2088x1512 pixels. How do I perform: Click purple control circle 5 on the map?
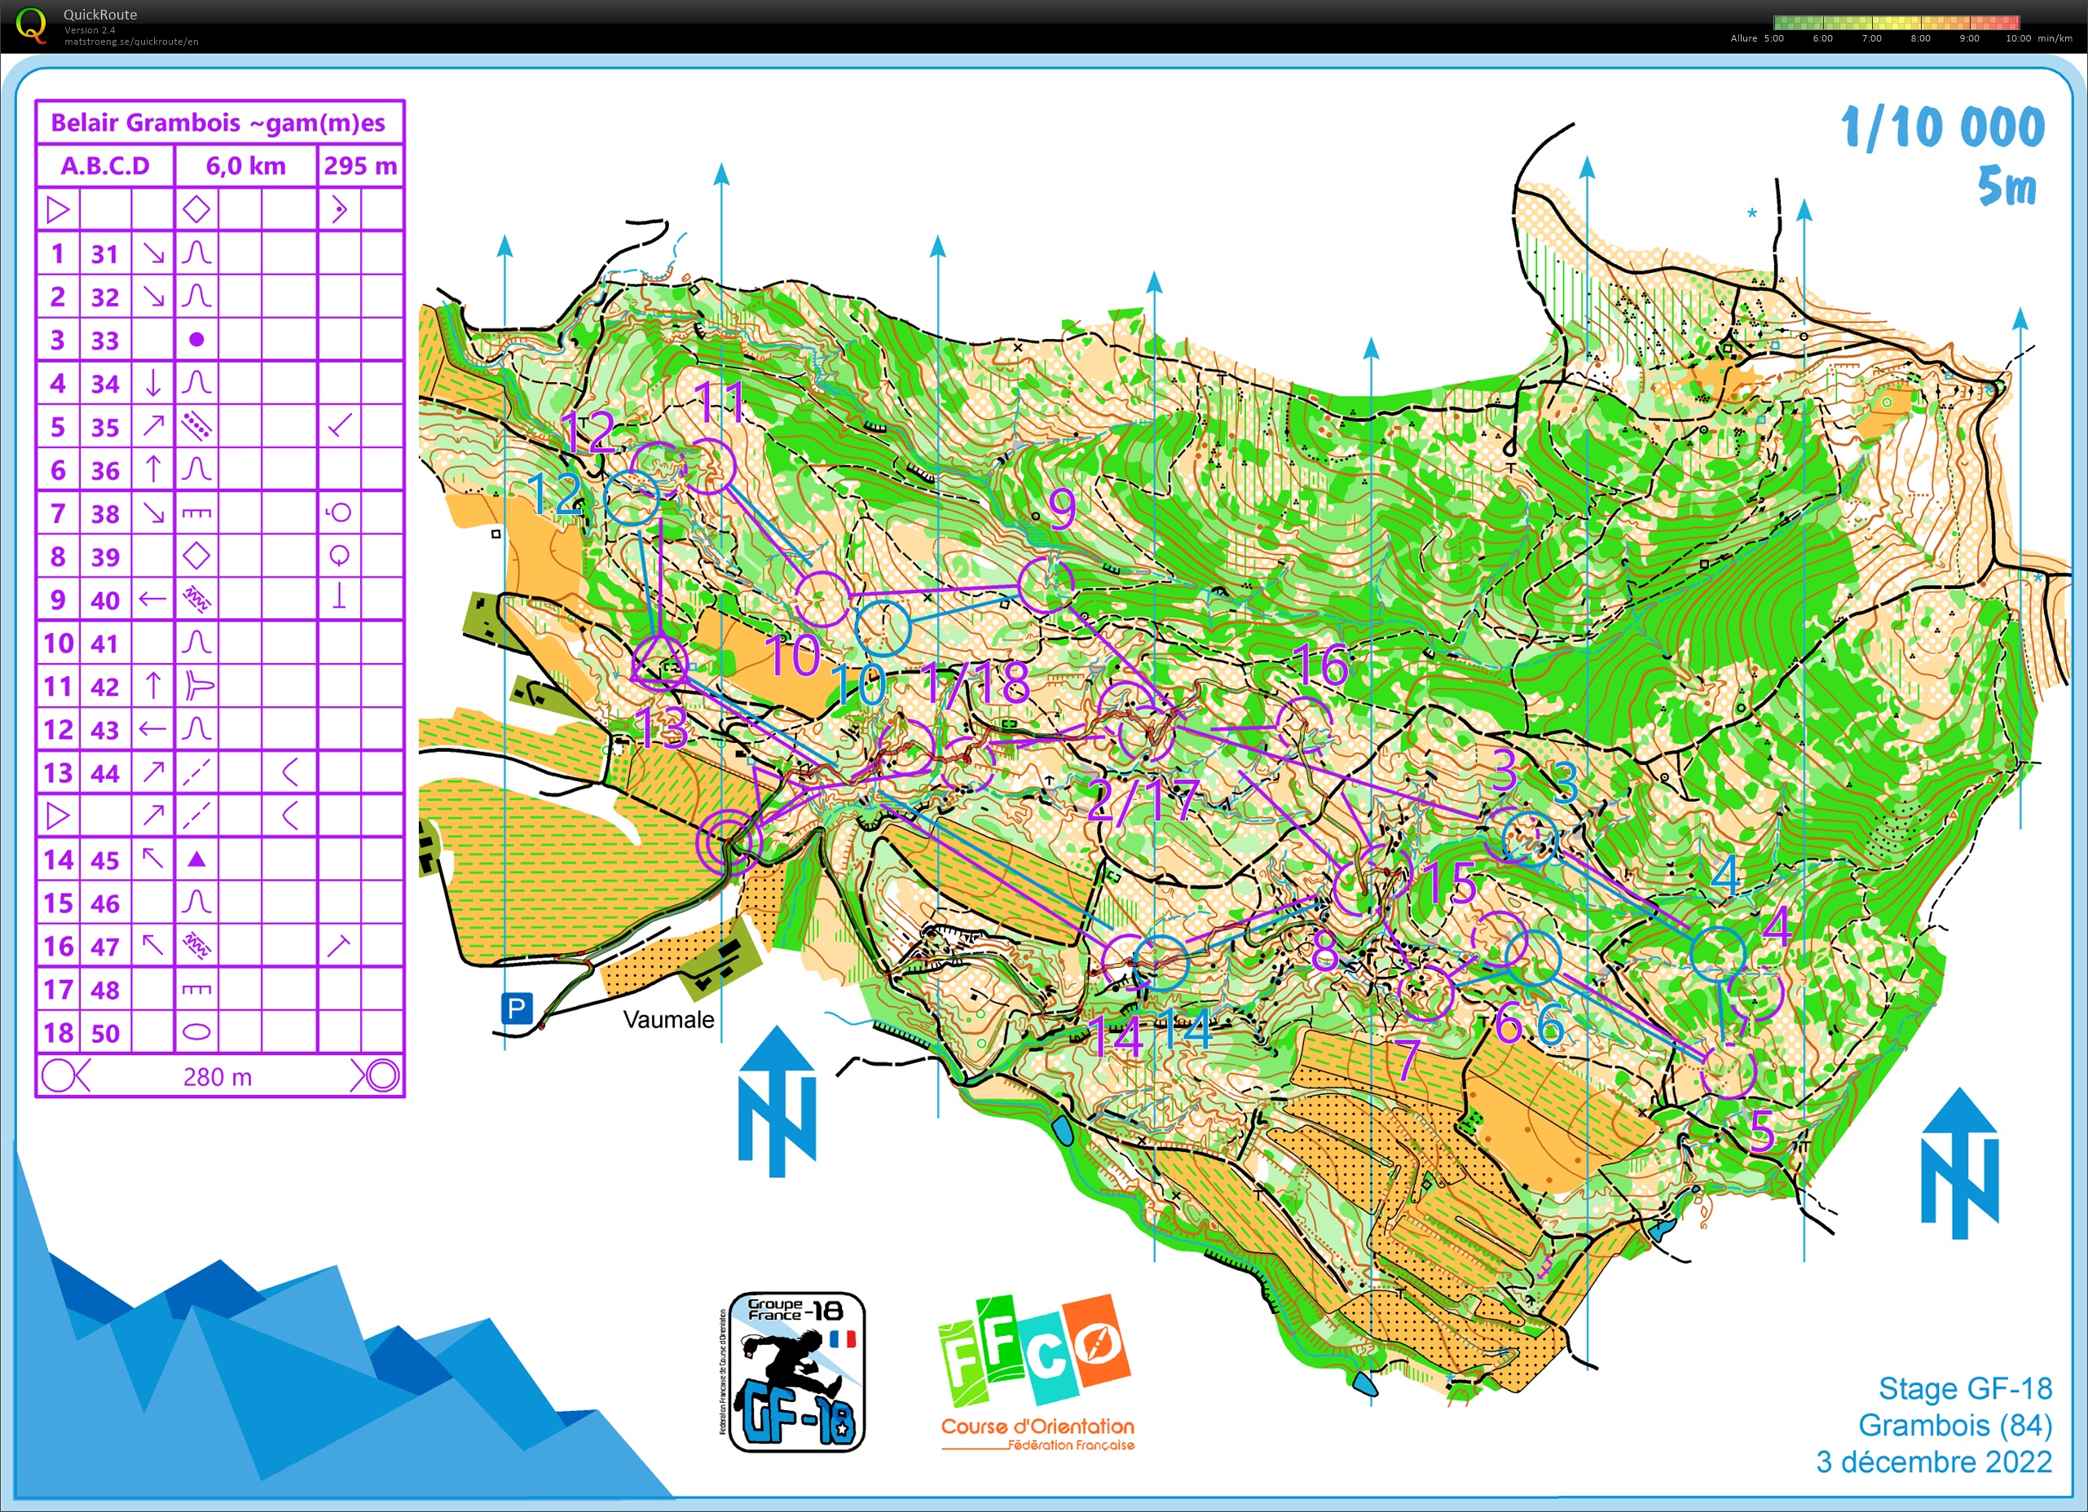tap(1729, 1070)
